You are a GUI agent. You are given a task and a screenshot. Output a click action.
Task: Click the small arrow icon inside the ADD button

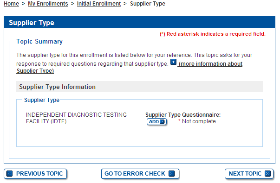click(162, 122)
